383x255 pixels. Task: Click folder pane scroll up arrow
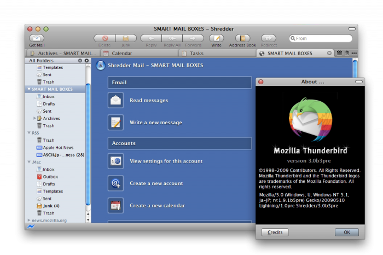coord(88,214)
